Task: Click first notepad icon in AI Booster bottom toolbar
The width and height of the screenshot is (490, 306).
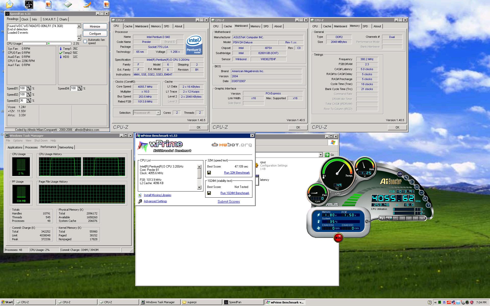Action: click(x=383, y=218)
